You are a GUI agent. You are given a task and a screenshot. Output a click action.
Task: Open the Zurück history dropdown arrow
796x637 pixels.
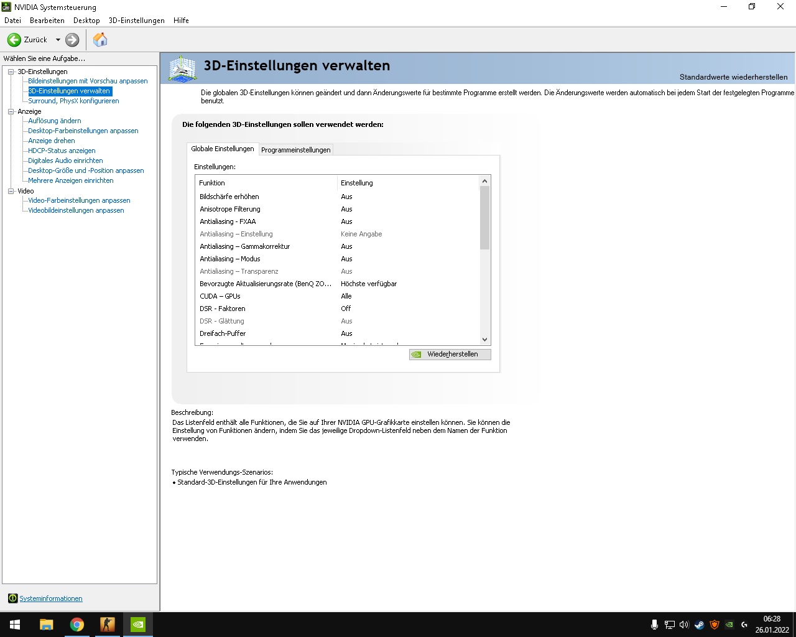[x=58, y=40]
